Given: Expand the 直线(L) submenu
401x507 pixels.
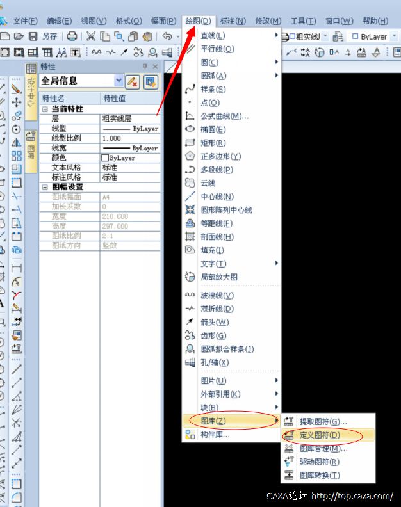Looking at the screenshot, I should tap(232, 36).
